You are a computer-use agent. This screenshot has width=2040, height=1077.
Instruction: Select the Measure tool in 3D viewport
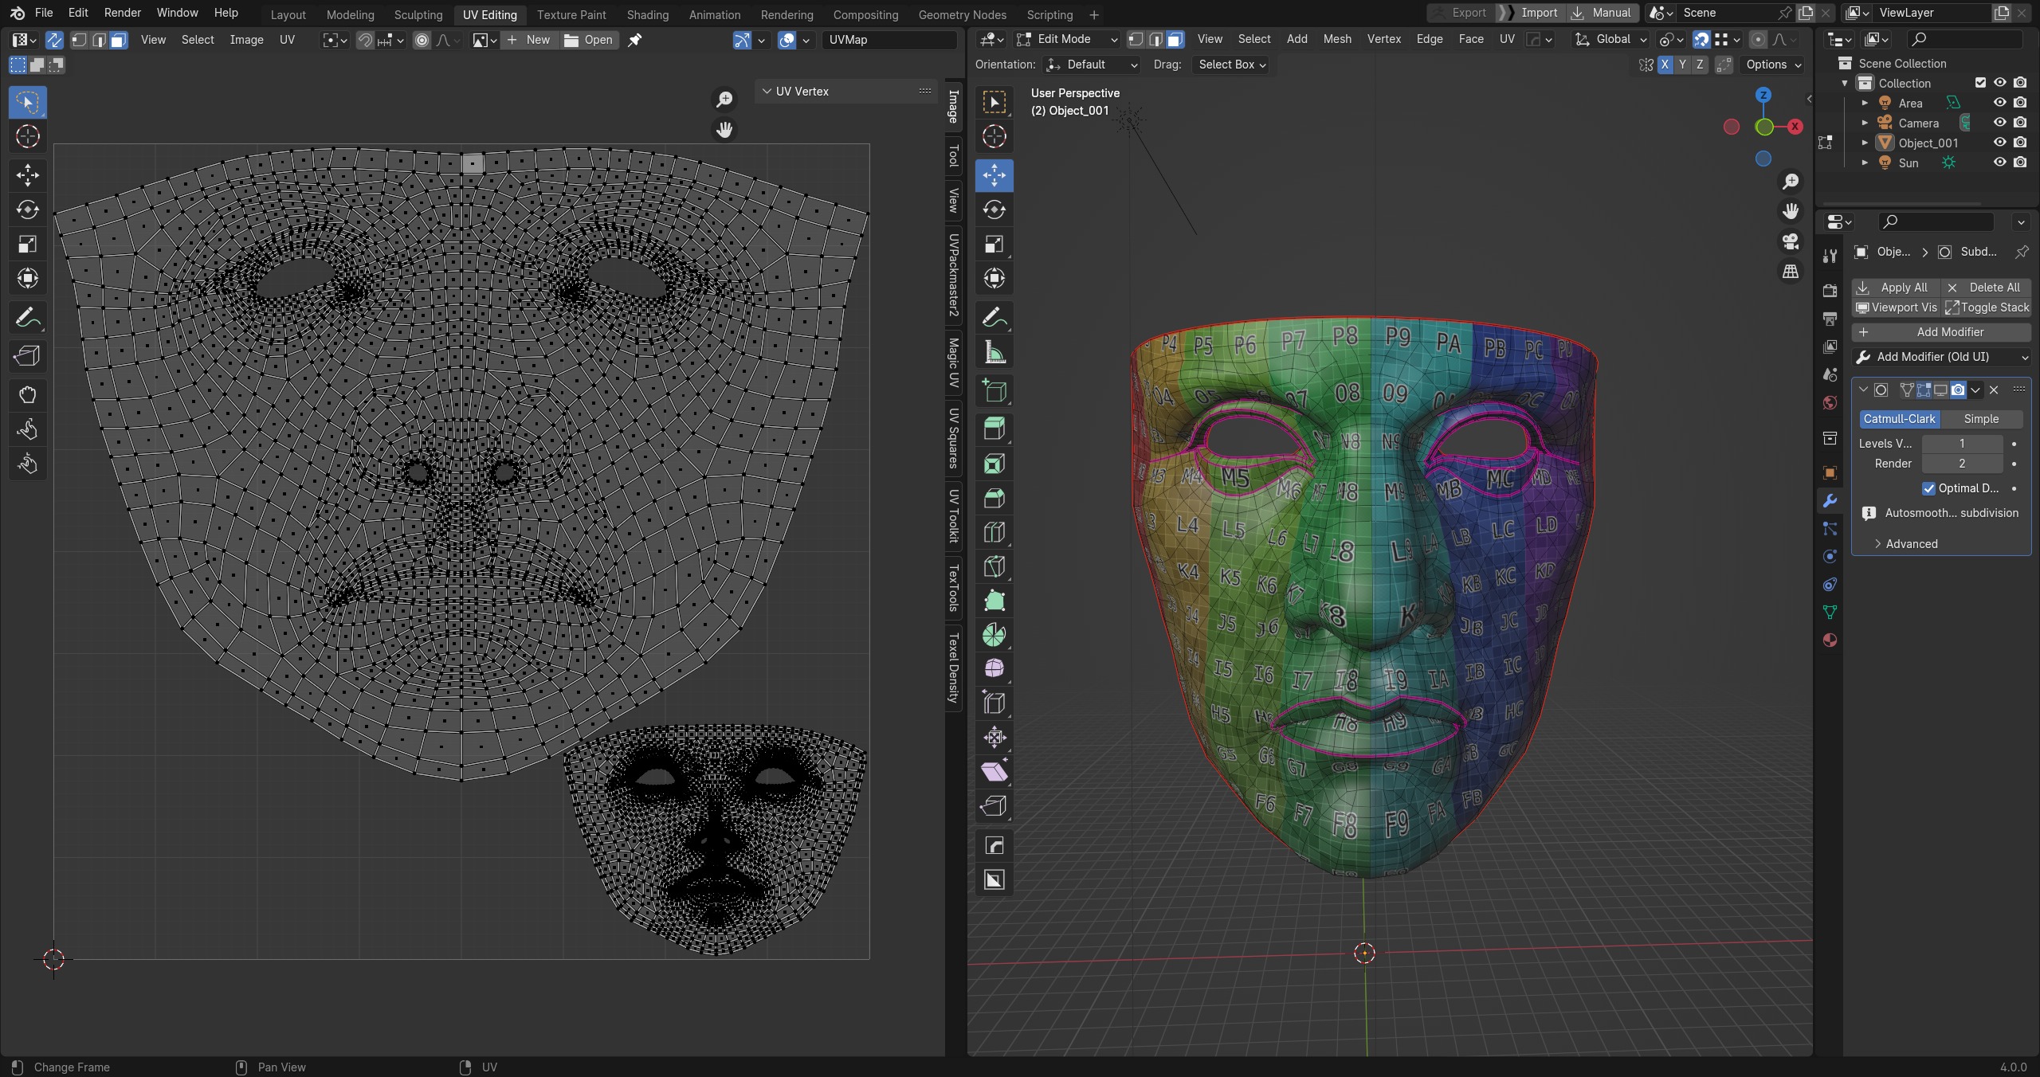(994, 352)
